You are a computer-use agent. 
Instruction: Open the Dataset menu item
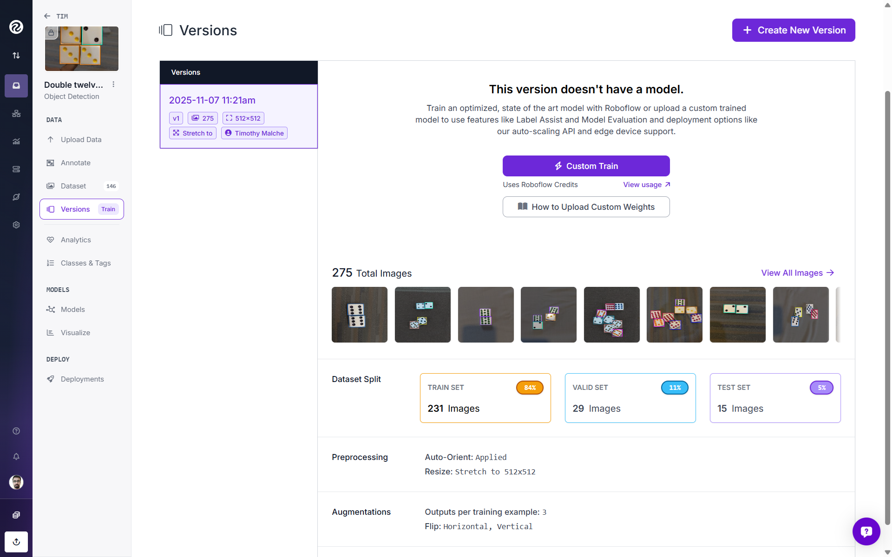(x=73, y=186)
